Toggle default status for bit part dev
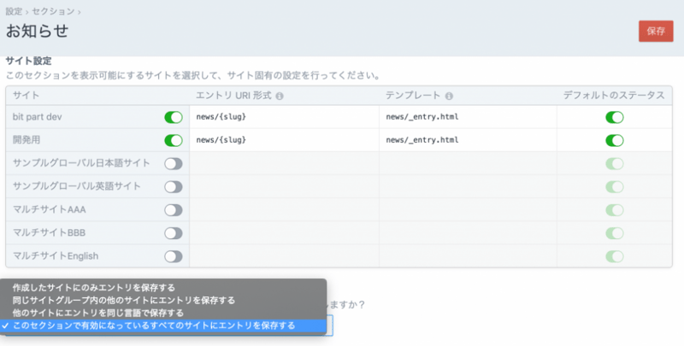 (614, 117)
